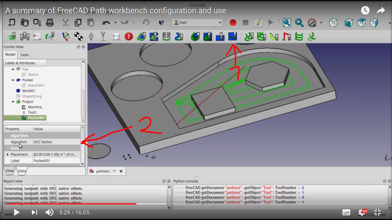Click the Path Project icon
The width and height of the screenshot is (392, 220).
tap(12, 36)
